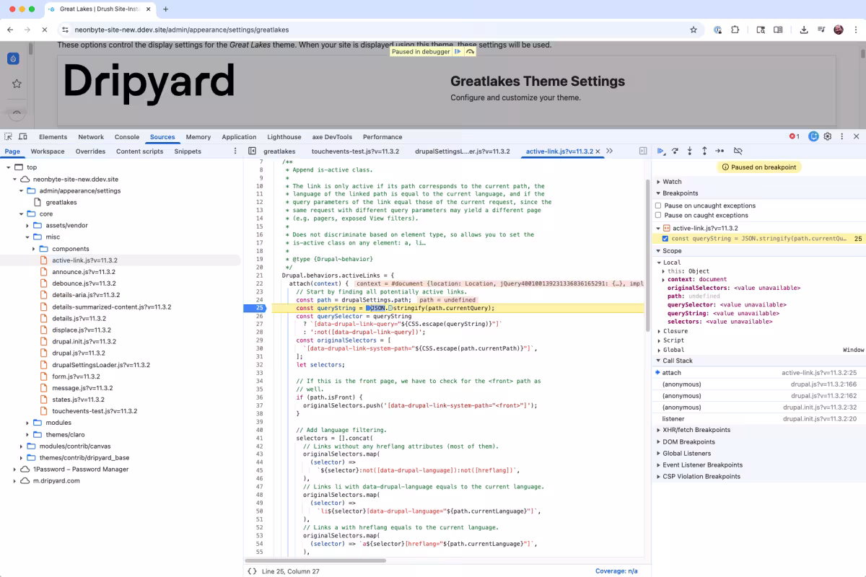Step out of current function
This screenshot has height=577, width=866.
coord(704,151)
